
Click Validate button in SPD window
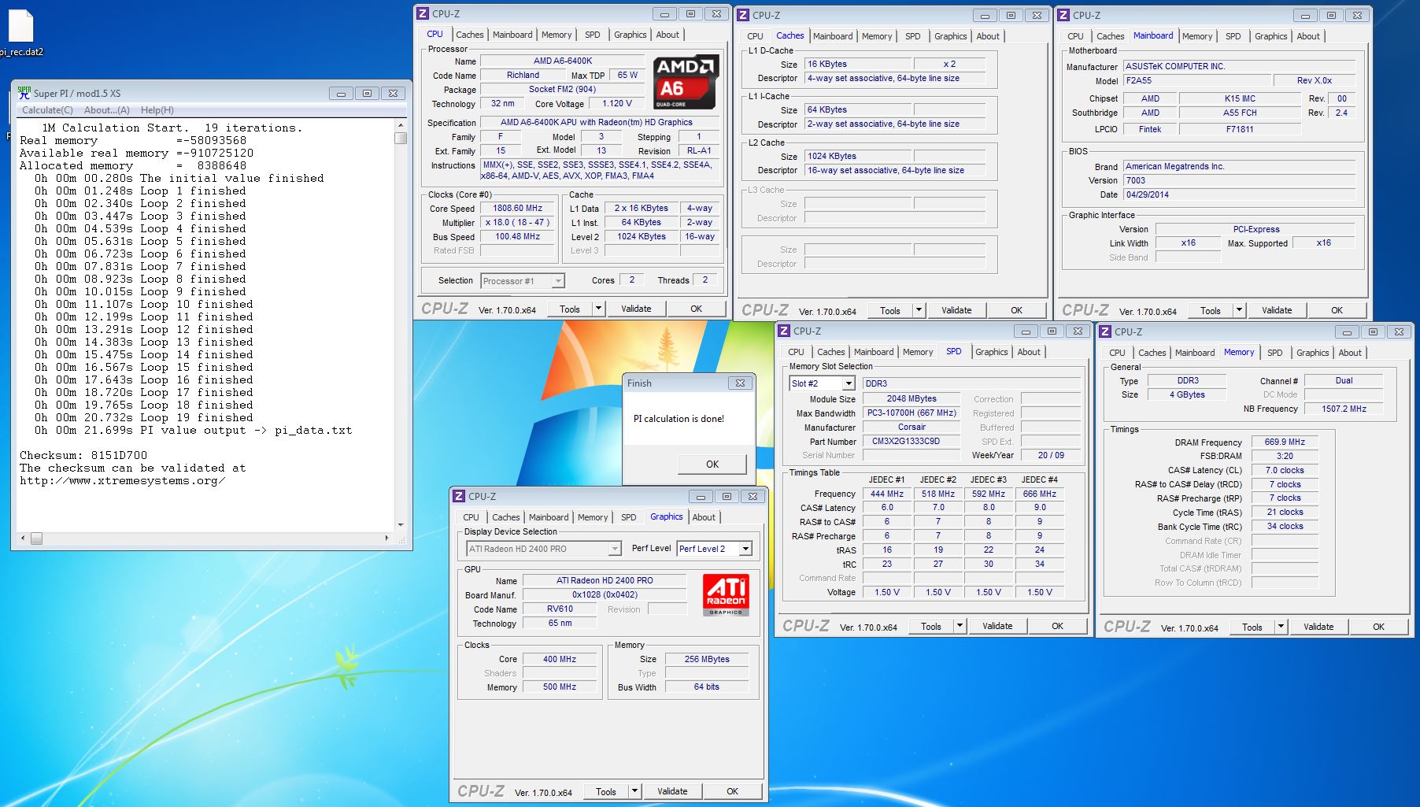click(997, 626)
